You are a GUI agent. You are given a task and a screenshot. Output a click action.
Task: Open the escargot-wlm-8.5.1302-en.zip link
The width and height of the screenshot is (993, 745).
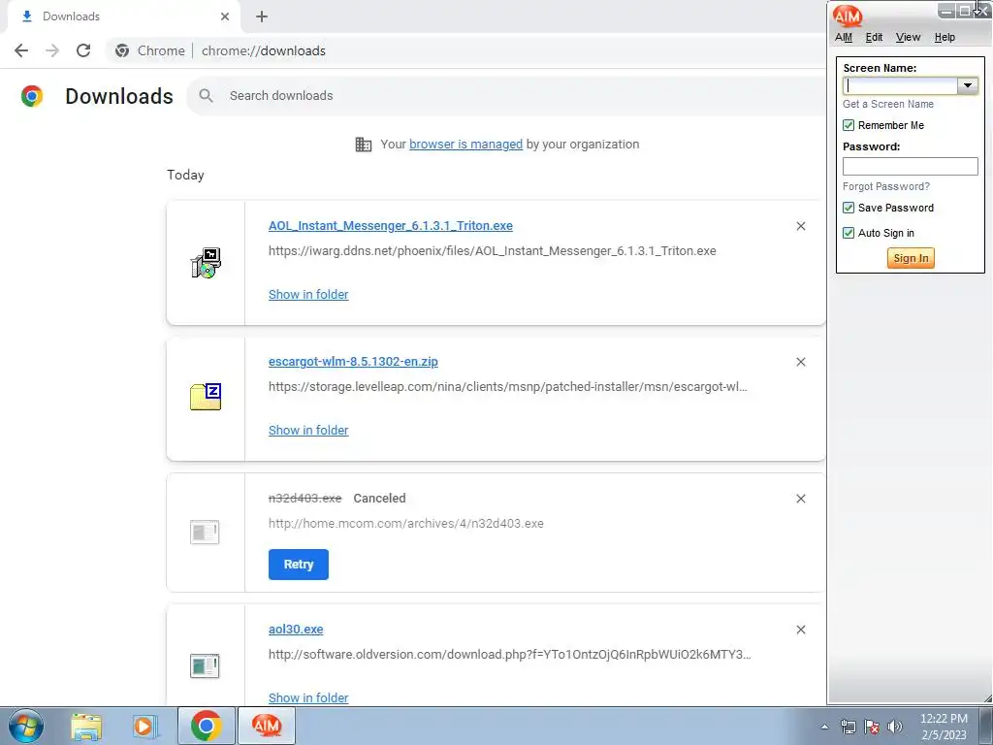tap(353, 362)
